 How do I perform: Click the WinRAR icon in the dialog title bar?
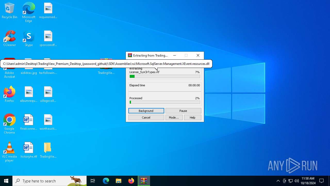130,55
